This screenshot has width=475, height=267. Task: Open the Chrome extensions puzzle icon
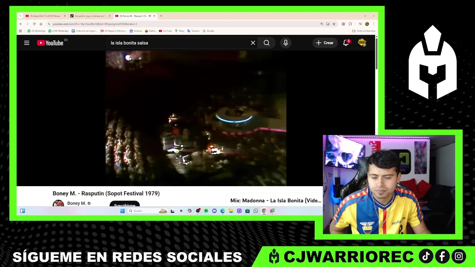350,24
